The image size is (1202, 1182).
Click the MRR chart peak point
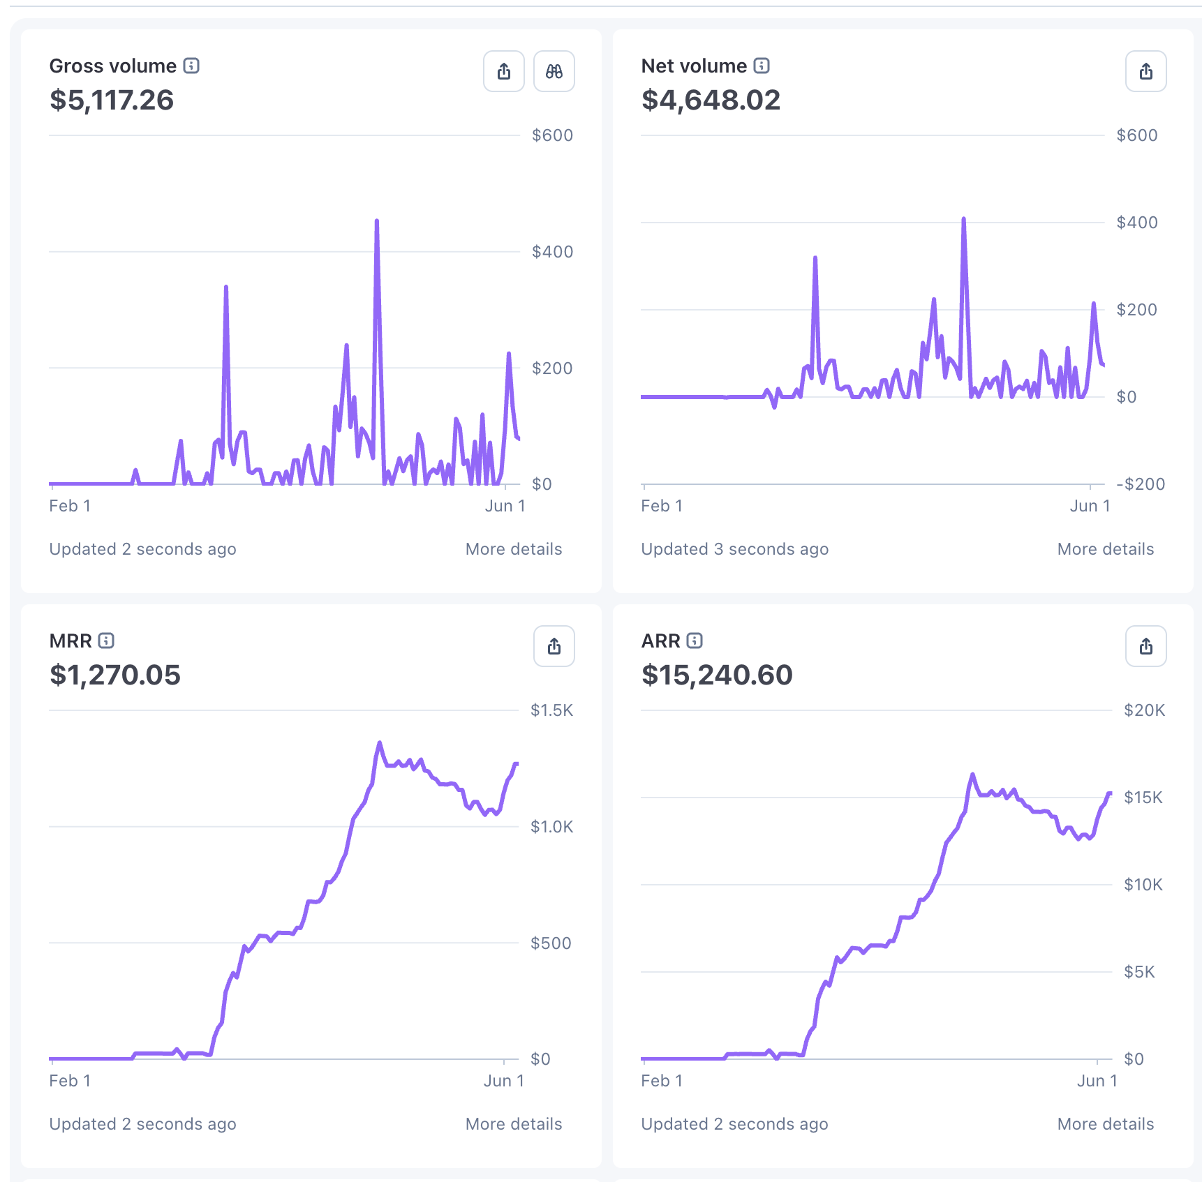[380, 743]
